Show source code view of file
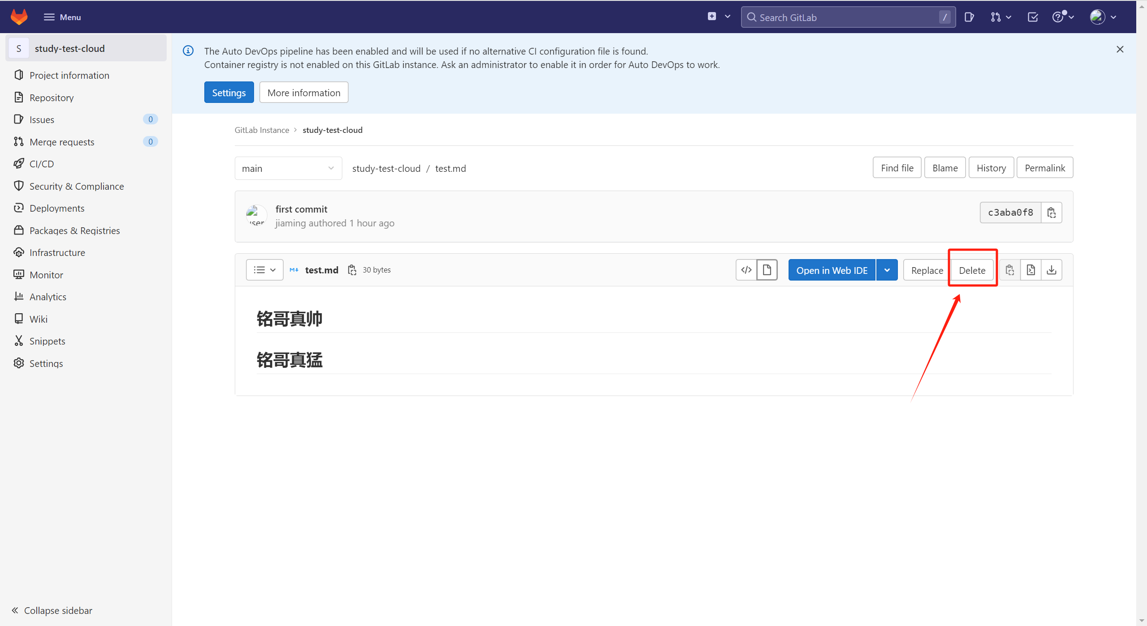This screenshot has height=626, width=1147. [746, 270]
